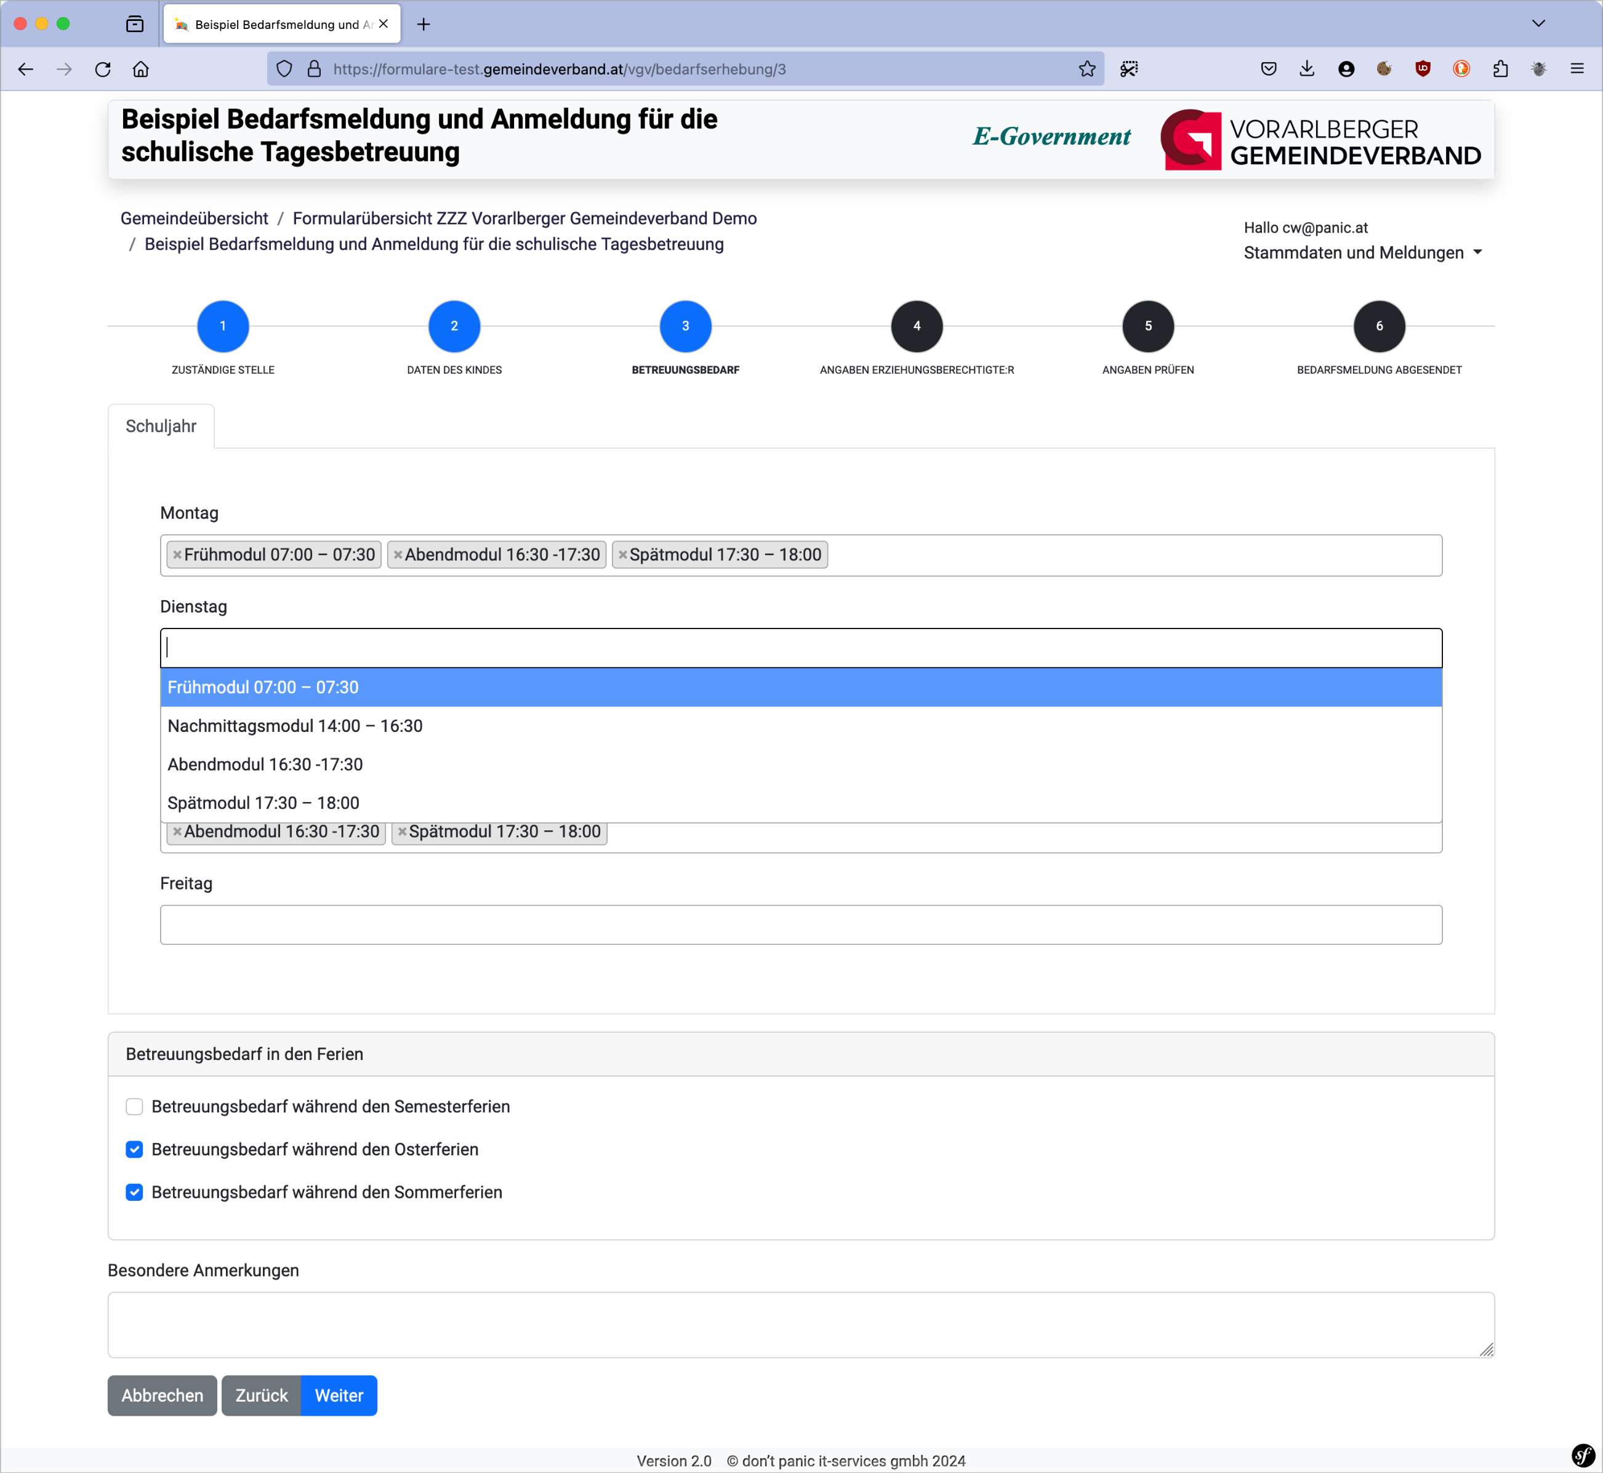Go to step 4 Angaben Erziehungsberechtigte:r
This screenshot has height=1473, width=1603.
tap(917, 326)
